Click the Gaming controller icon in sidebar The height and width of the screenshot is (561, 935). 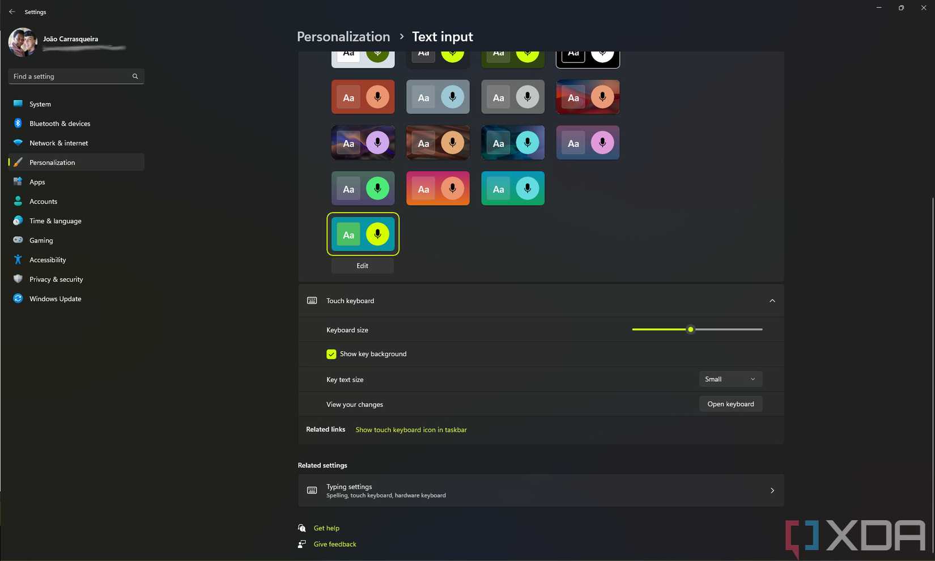tap(18, 240)
